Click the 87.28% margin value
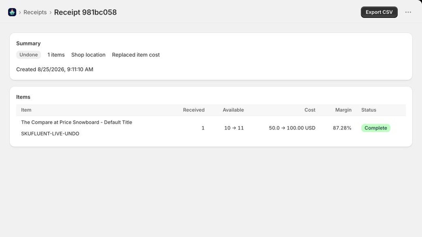422x237 pixels. tap(342, 128)
